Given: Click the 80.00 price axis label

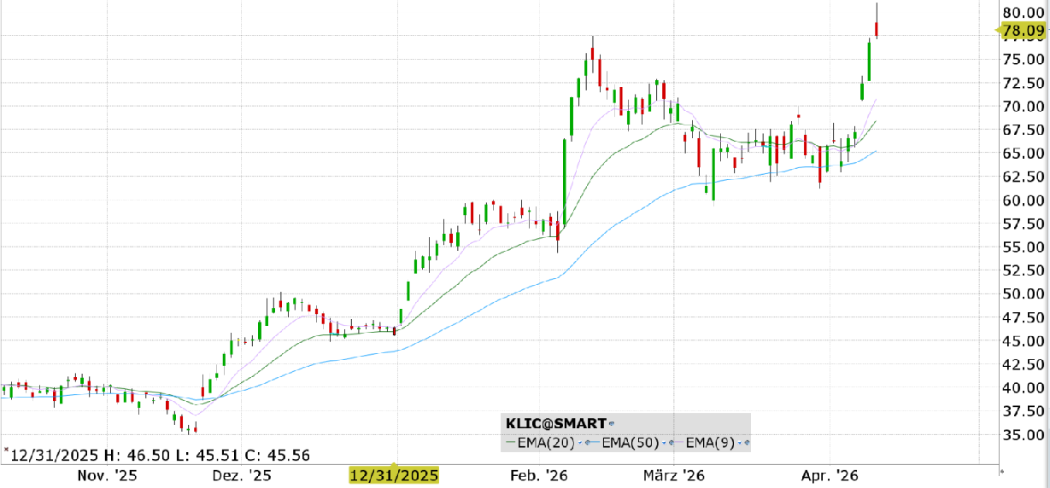Looking at the screenshot, I should click(1024, 13).
